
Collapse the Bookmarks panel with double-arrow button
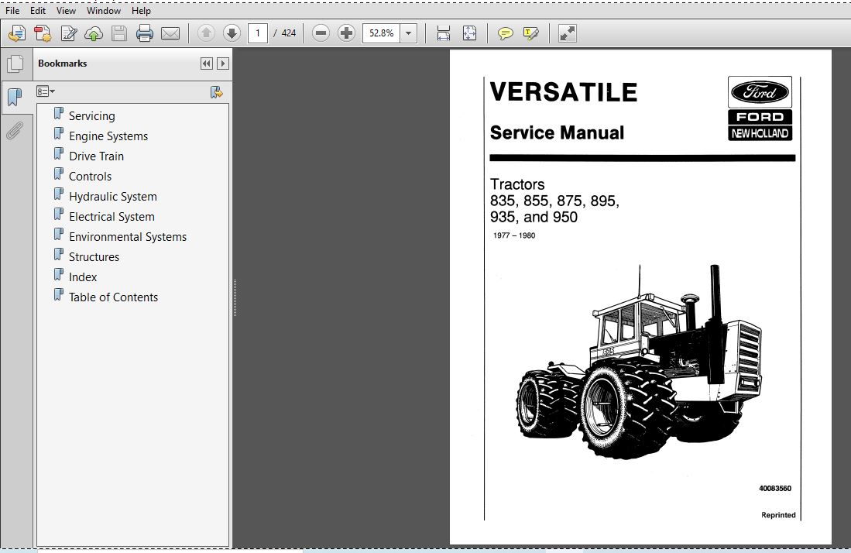point(206,64)
